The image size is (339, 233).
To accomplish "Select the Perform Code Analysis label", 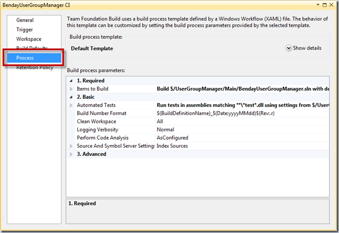I will point(103,138).
